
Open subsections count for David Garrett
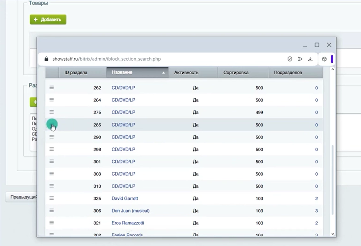point(316,199)
